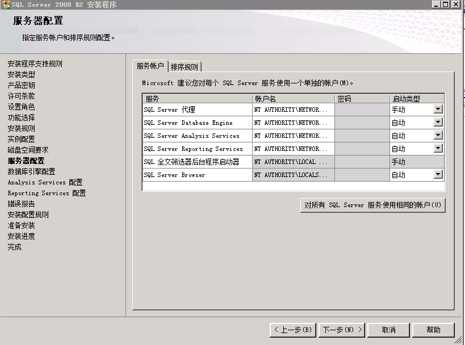Image resolution: width=465 pixels, height=345 pixels.
Task: Click 许可条款 step in sidebar
Action: coord(22,96)
